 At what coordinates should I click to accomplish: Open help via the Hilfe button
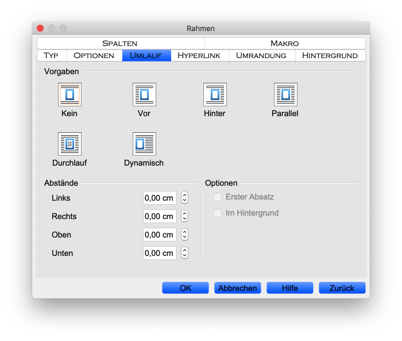[x=290, y=288]
